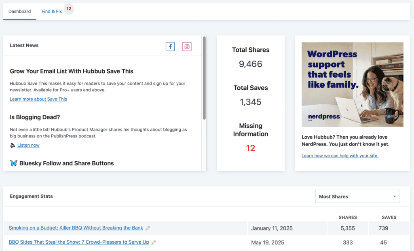Open the Most Shares sorting dropdown
414x251 pixels.
(357, 196)
